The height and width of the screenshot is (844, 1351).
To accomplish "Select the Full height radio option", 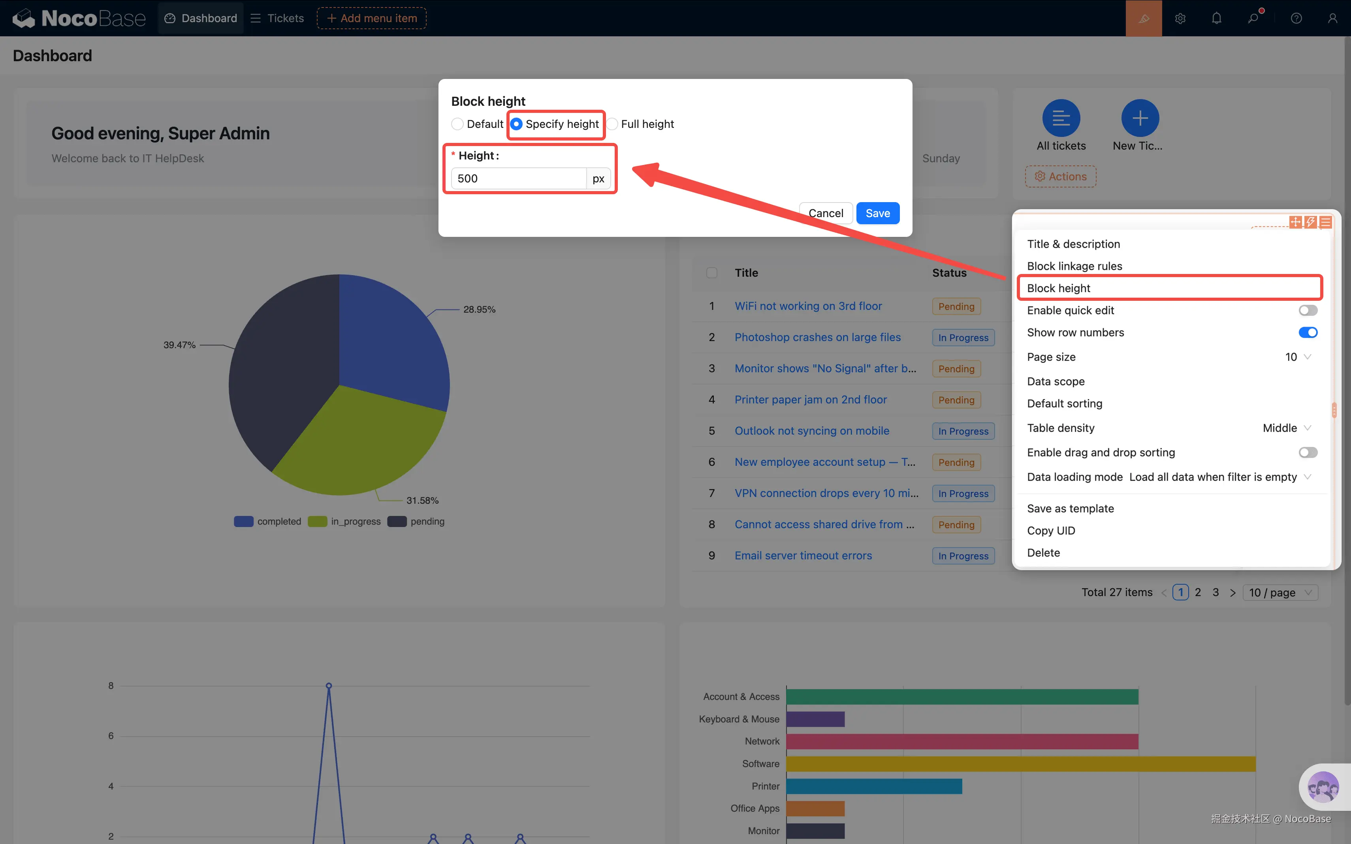I will [613, 124].
